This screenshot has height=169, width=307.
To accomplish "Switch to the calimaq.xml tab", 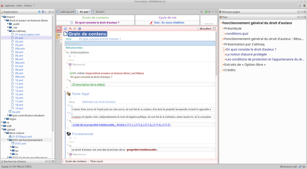I will 66,12.
